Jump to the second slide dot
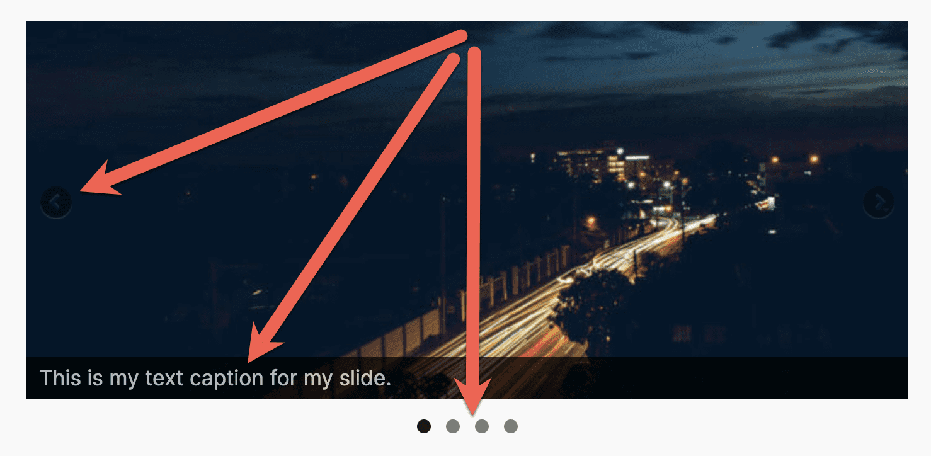Viewport: 931px width, 456px height. [x=453, y=426]
